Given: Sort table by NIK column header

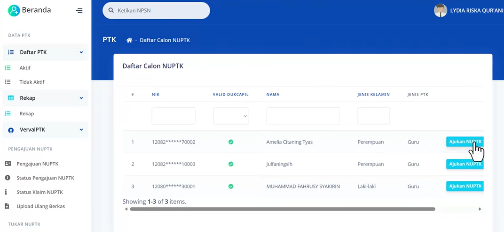Looking at the screenshot, I should coord(156,95).
